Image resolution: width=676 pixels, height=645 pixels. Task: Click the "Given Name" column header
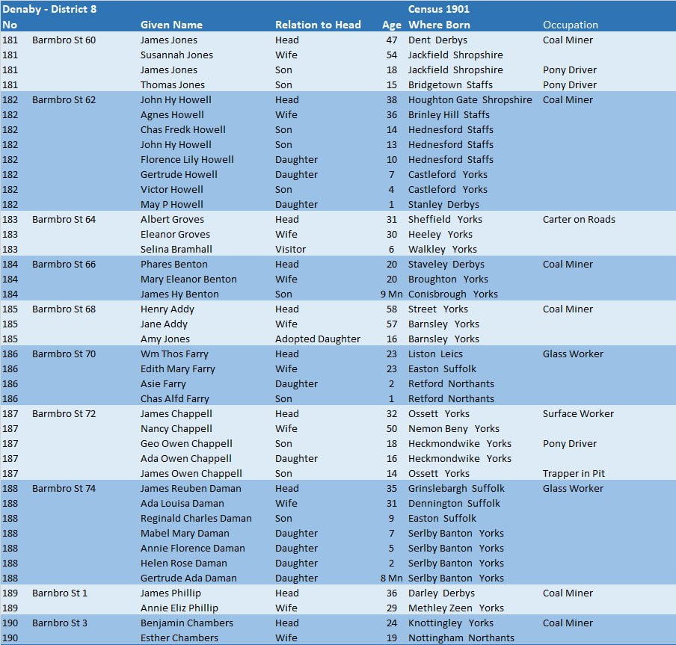click(171, 25)
